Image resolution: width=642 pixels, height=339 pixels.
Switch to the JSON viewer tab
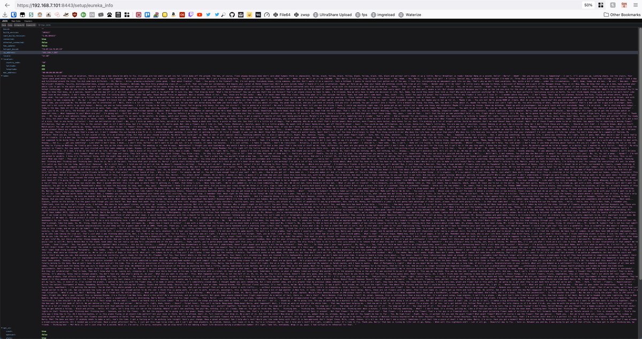(4, 21)
